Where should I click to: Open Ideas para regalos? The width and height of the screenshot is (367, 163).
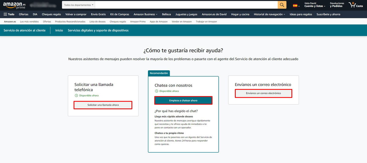301,14
